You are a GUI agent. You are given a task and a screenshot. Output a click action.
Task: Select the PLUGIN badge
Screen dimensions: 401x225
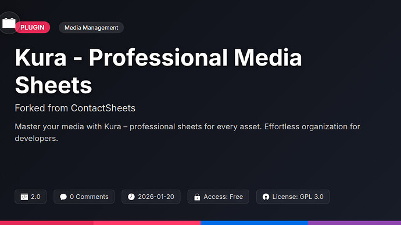[x=33, y=27]
